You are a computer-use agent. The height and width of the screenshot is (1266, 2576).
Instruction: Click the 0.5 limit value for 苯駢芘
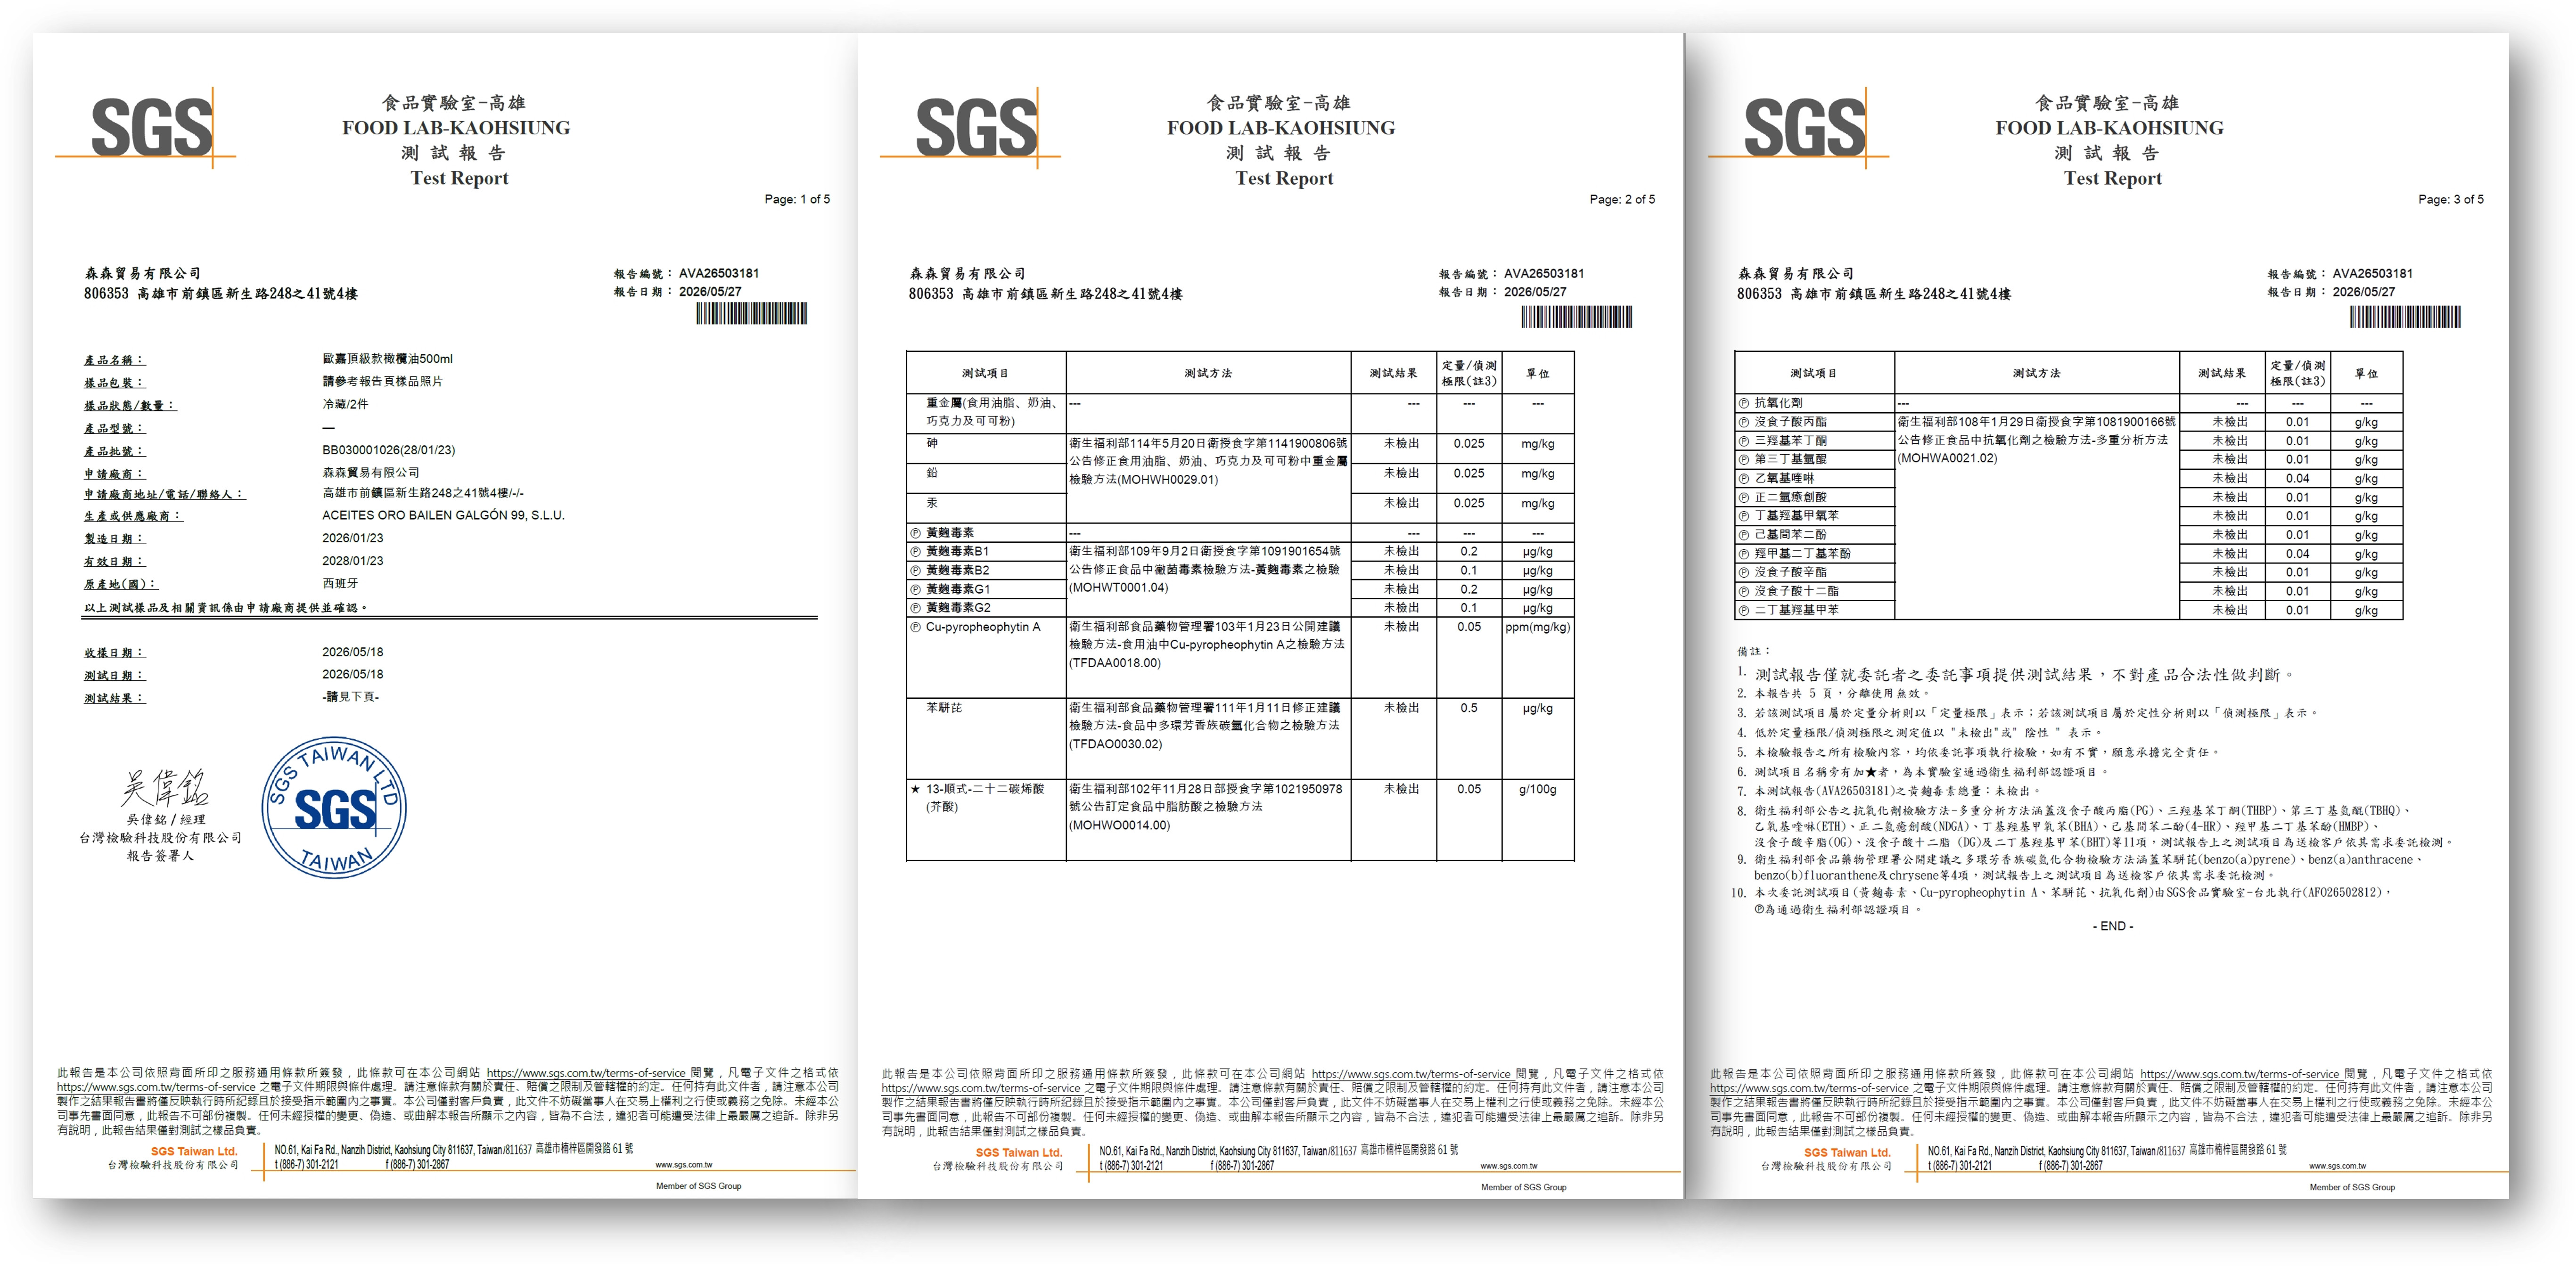(1468, 708)
